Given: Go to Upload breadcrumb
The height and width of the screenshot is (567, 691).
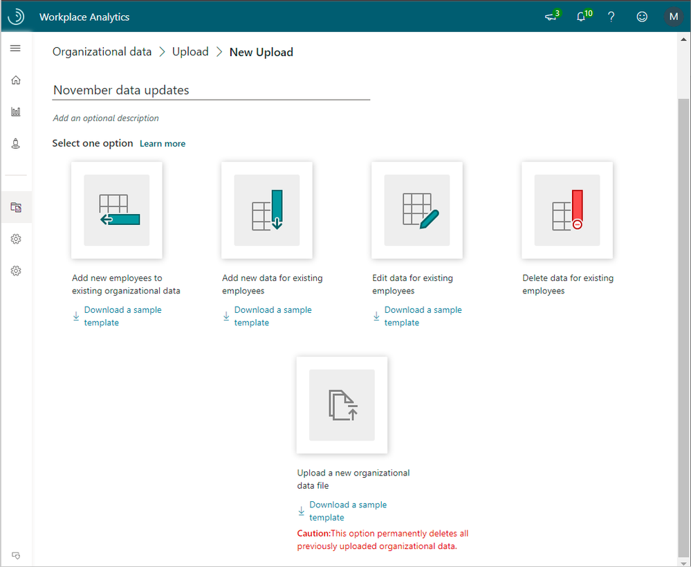Looking at the screenshot, I should coord(190,52).
